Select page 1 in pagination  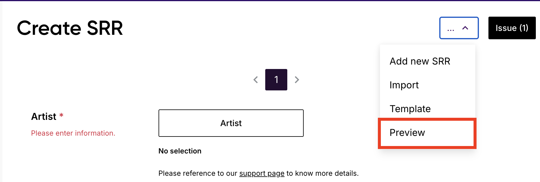point(276,80)
